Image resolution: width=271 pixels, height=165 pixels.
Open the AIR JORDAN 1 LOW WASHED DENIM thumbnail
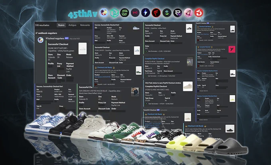tap(136, 28)
